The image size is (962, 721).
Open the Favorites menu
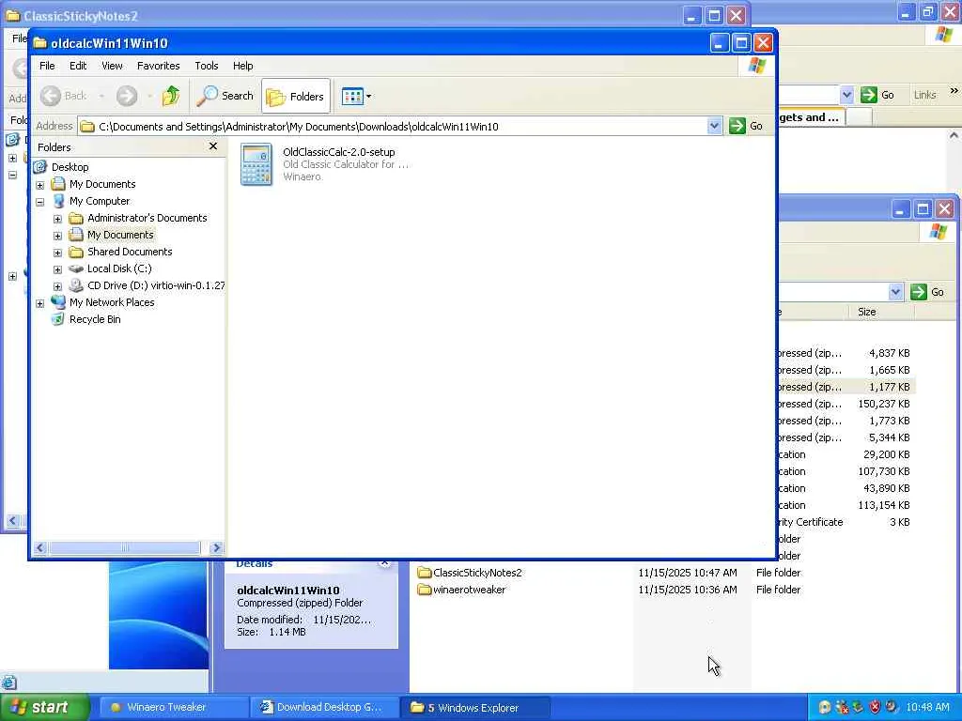158,66
